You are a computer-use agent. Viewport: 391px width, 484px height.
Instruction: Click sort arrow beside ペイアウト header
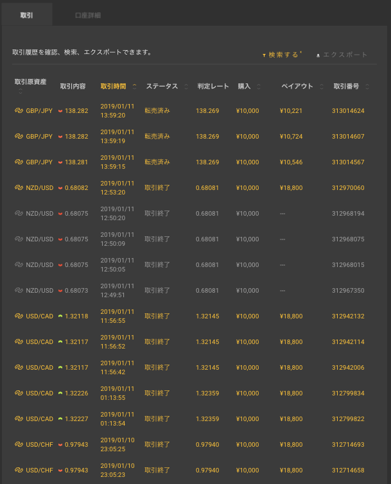pyautogui.click(x=320, y=86)
